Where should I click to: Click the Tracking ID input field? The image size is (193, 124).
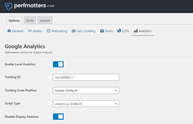[x=86, y=77]
